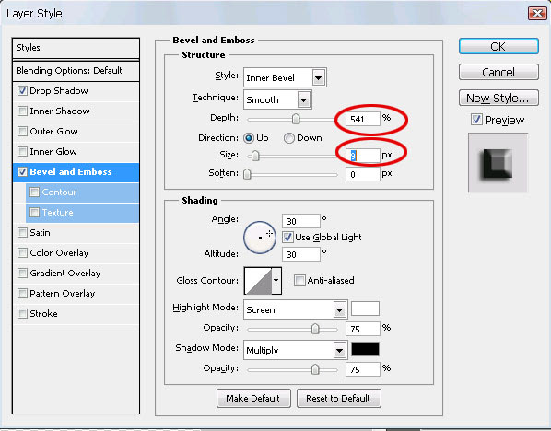Viewport: 551px width, 431px height.
Task: Toggle the Drop Shadow checkbox
Action: click(22, 90)
